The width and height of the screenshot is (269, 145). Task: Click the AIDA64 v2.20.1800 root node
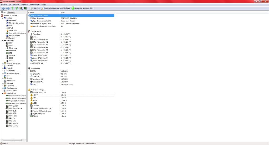click(11, 15)
